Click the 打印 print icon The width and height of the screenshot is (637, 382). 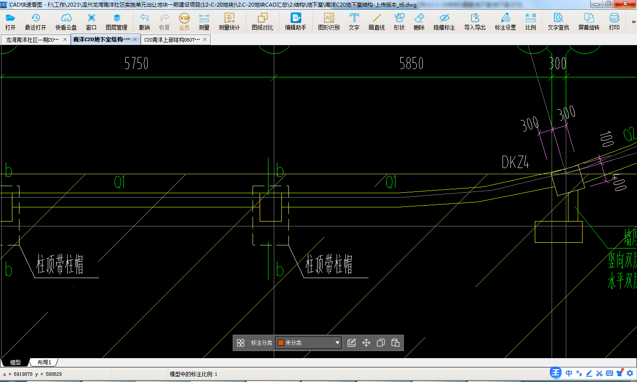click(614, 21)
